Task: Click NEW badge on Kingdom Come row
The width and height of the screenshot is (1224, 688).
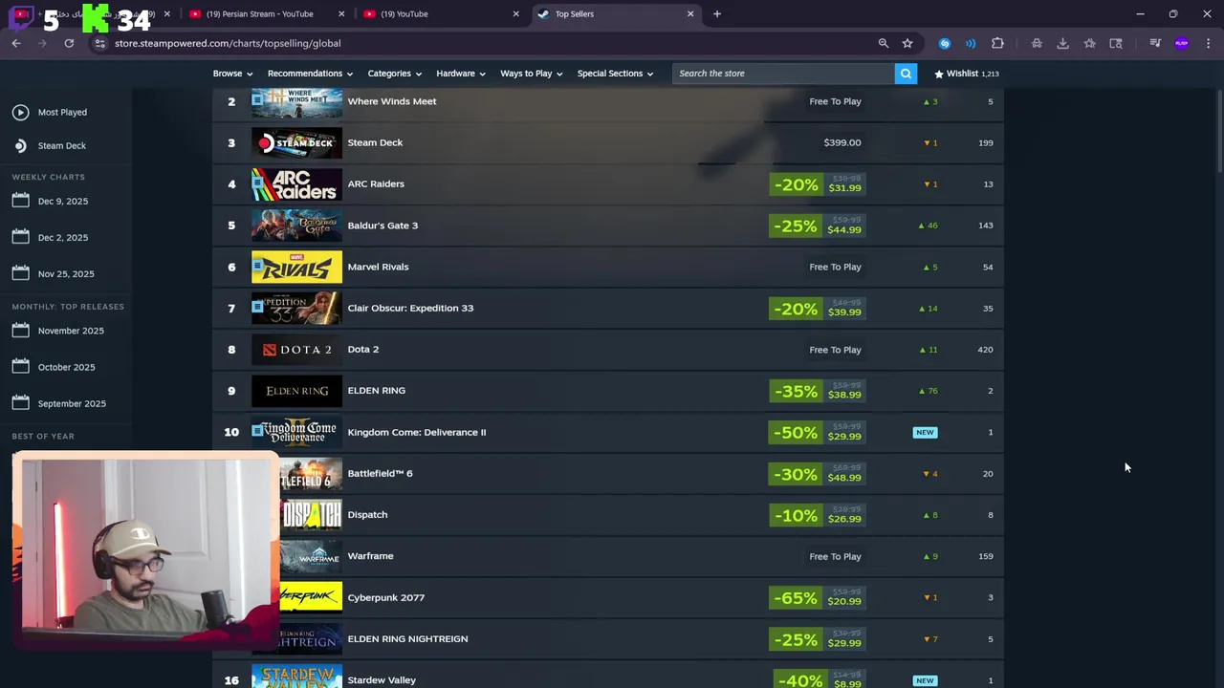Action: point(925,432)
